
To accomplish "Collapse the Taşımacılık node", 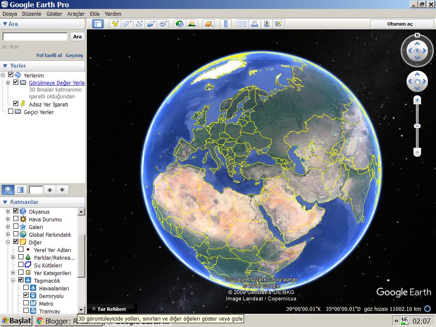I will coord(13,281).
